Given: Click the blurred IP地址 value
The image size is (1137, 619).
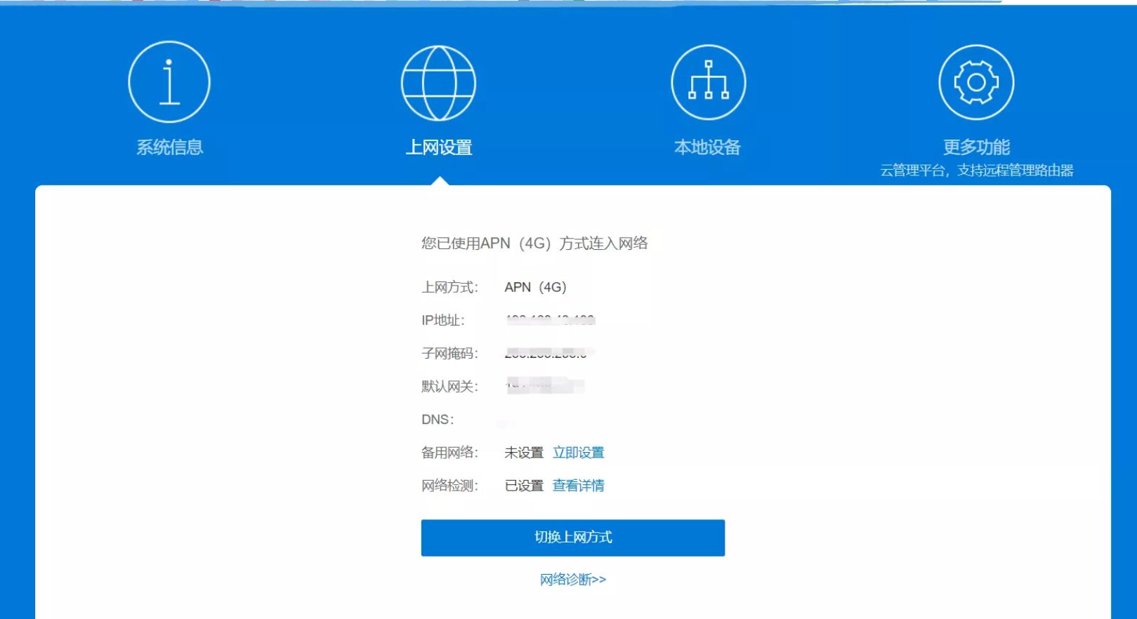Looking at the screenshot, I should coord(550,320).
